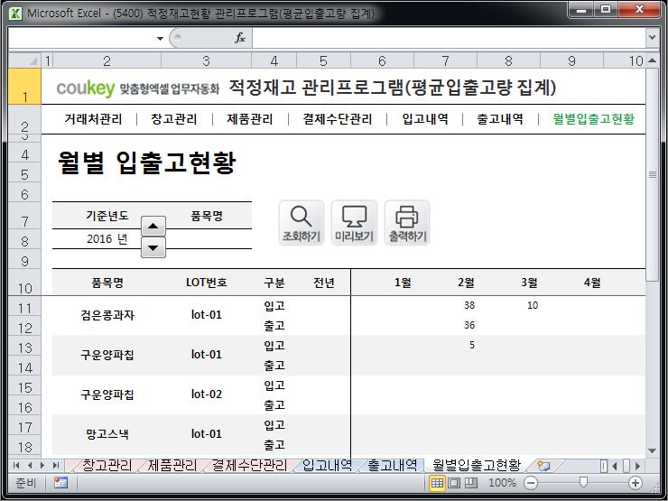Switch to Page Break Preview icon
This screenshot has width=668, height=501.
coord(470,483)
